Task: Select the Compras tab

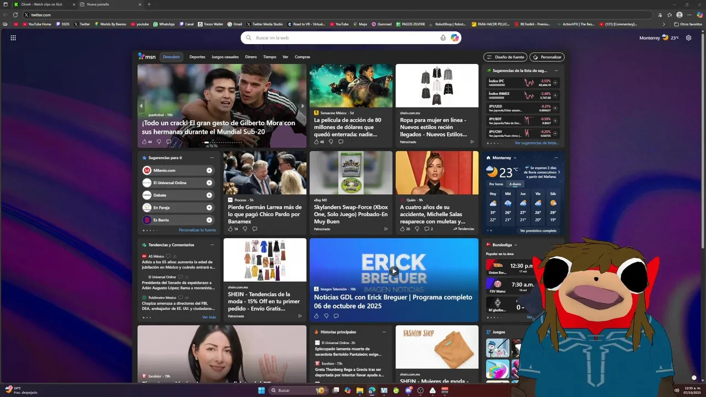Action: click(x=302, y=57)
